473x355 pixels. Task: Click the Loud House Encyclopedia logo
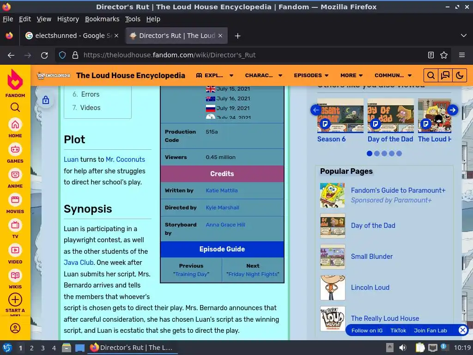(54, 75)
